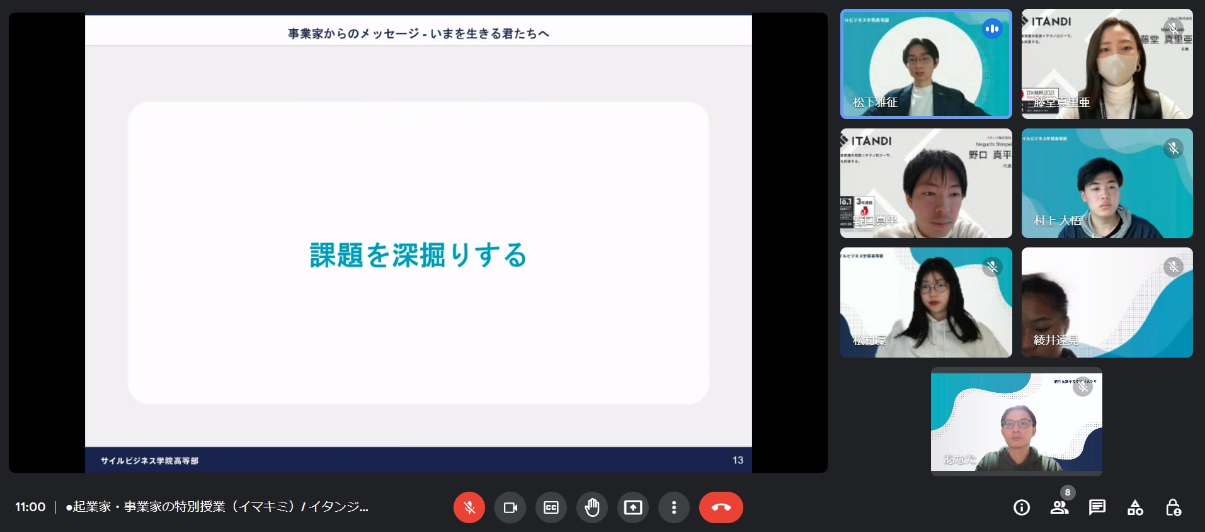Click your own self-view tile labeled あなた
The width and height of the screenshot is (1205, 532).
1016,422
